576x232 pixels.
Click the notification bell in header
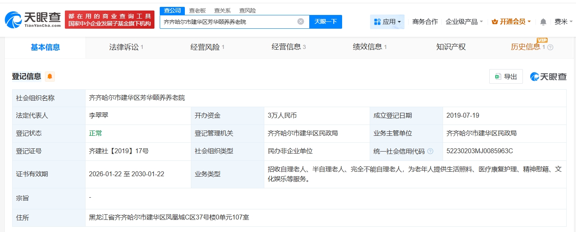pyautogui.click(x=543, y=22)
